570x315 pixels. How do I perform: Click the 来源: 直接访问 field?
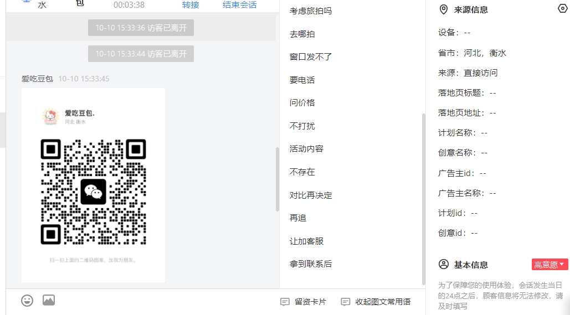[468, 73]
